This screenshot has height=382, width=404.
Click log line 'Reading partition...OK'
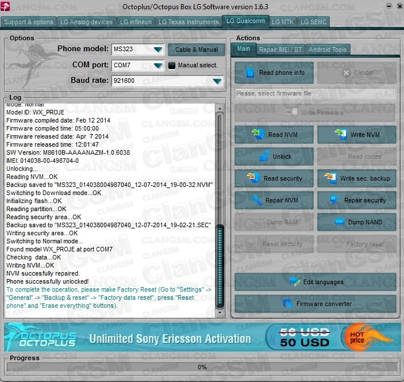pyautogui.click(x=36, y=209)
